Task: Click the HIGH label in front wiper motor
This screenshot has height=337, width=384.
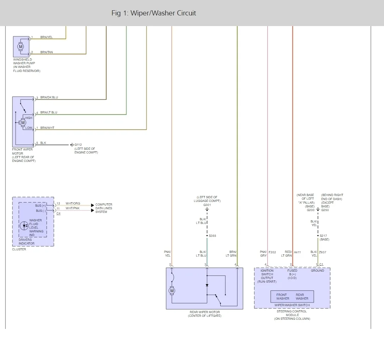Action: (29, 118)
